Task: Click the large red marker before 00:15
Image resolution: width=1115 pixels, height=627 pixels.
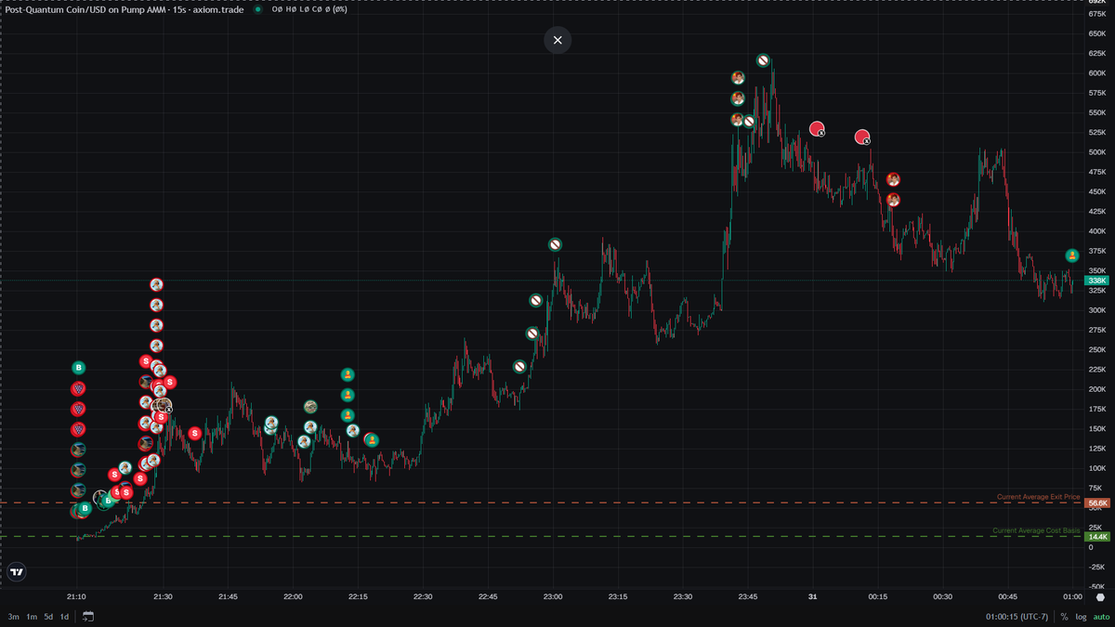Action: tap(862, 137)
